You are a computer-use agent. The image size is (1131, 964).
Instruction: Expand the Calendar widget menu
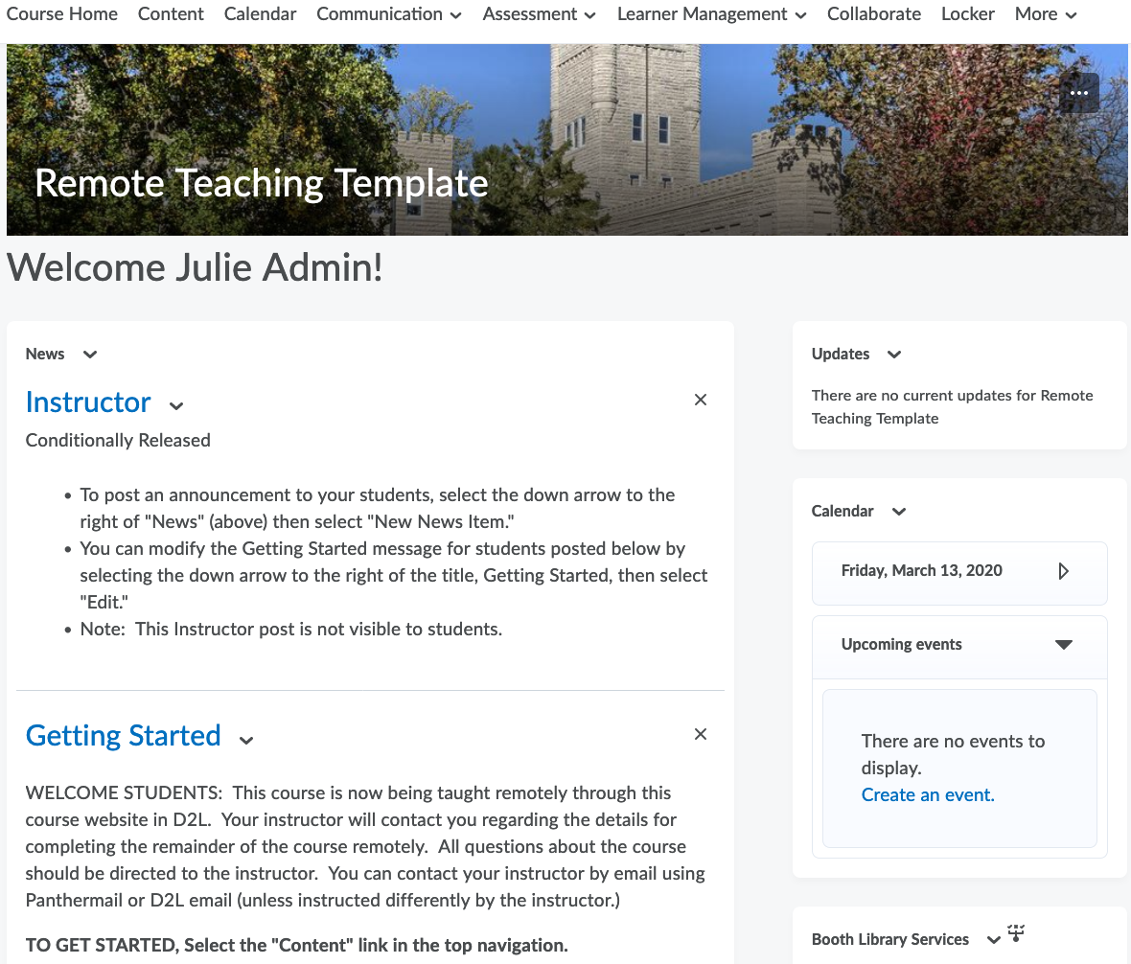899,512
